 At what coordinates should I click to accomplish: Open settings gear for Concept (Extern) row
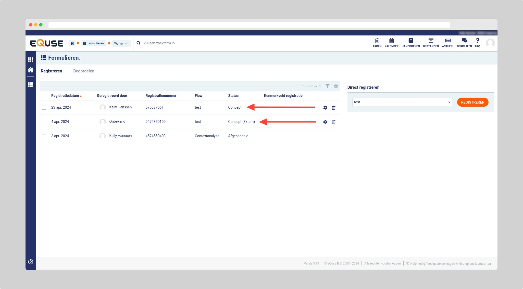pos(325,122)
